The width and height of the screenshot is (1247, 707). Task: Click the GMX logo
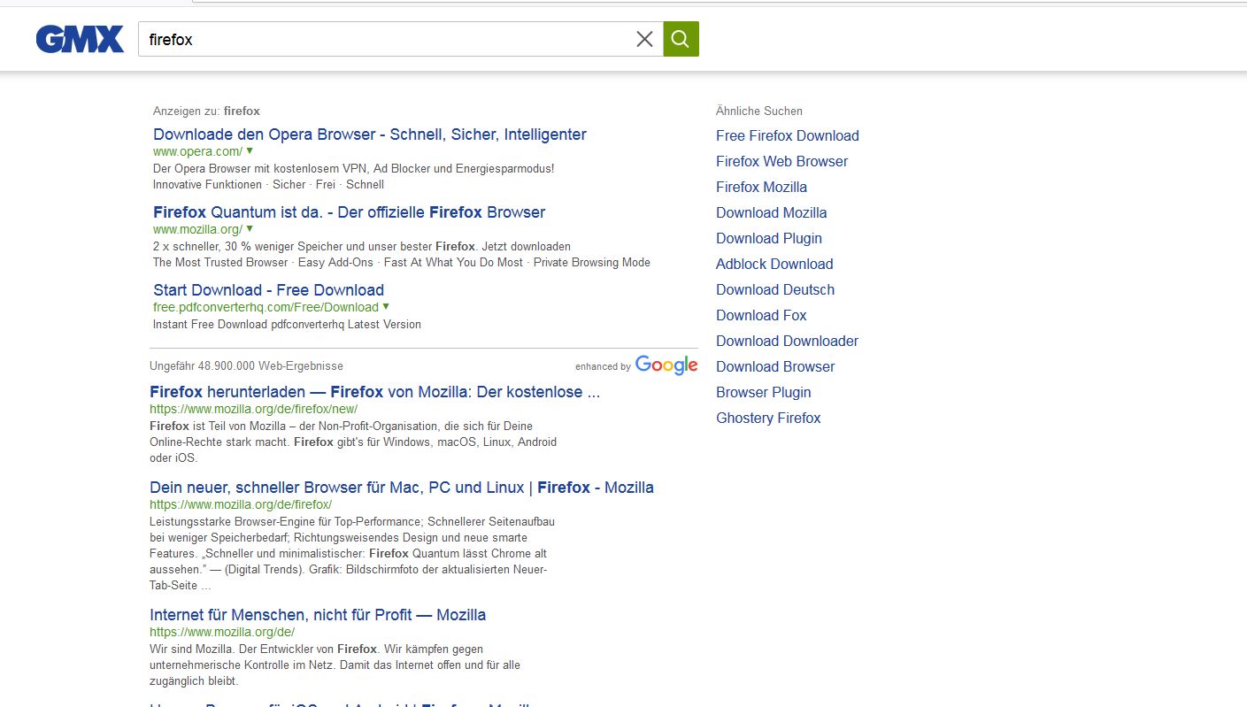point(80,39)
